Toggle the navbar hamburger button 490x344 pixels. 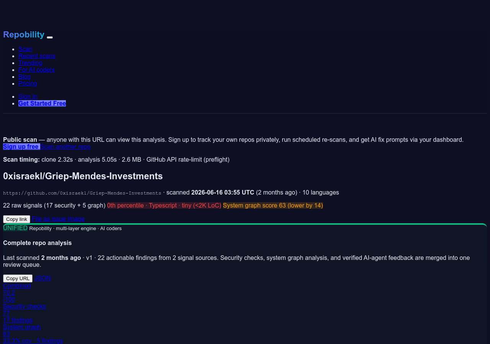50,37
